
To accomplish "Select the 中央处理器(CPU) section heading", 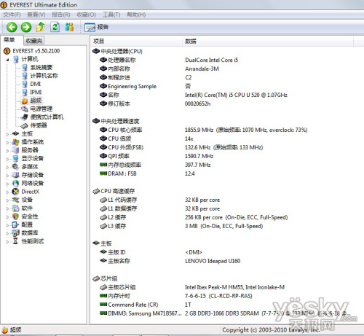I will click(x=118, y=51).
